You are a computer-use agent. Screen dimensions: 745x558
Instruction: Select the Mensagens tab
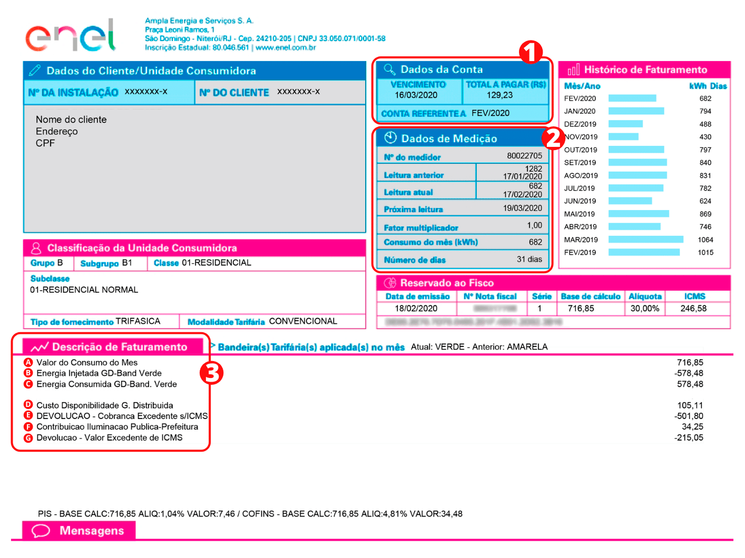[79, 530]
